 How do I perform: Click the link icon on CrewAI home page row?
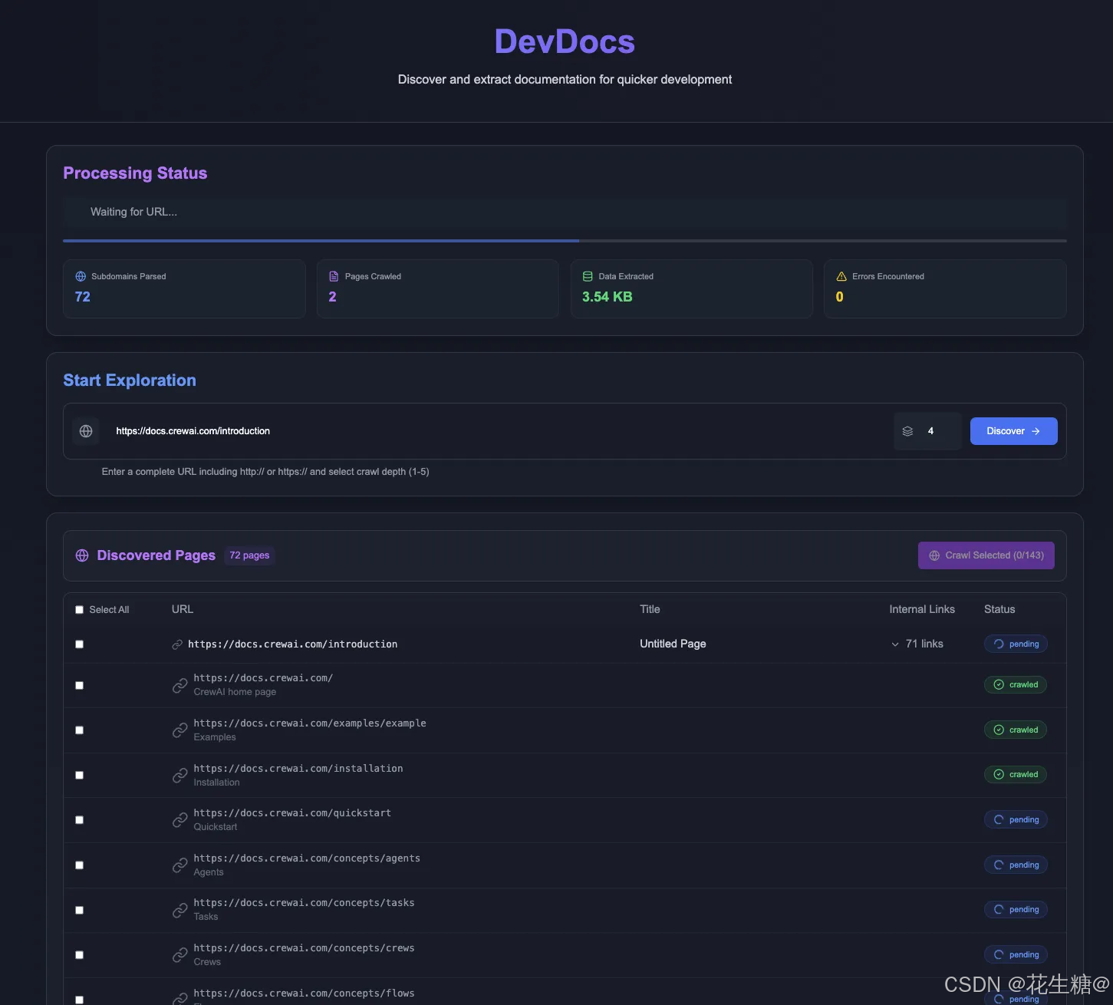[x=179, y=684]
